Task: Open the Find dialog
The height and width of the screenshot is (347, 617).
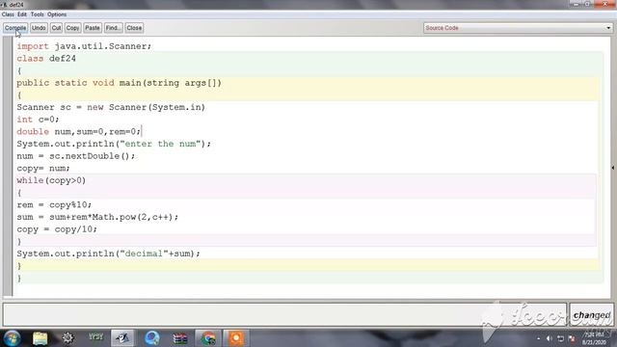Action: 113,28
